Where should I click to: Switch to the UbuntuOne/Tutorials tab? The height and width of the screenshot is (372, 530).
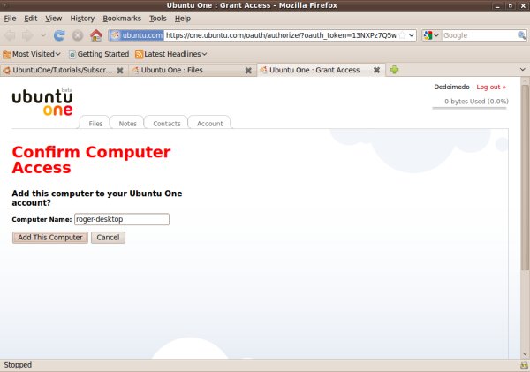63,70
